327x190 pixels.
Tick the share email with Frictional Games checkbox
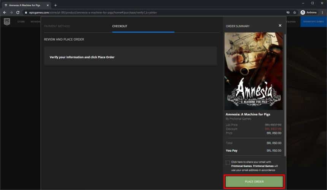227,162
